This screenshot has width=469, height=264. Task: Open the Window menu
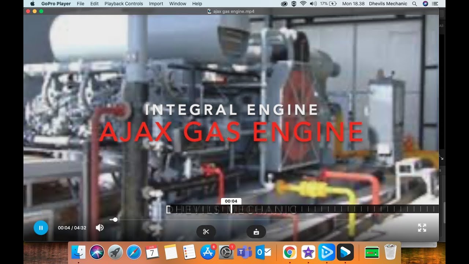pos(177,4)
